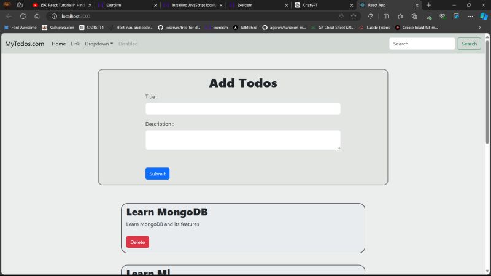The image size is (491, 276).
Task: Click the Link nav item
Action: [75, 44]
